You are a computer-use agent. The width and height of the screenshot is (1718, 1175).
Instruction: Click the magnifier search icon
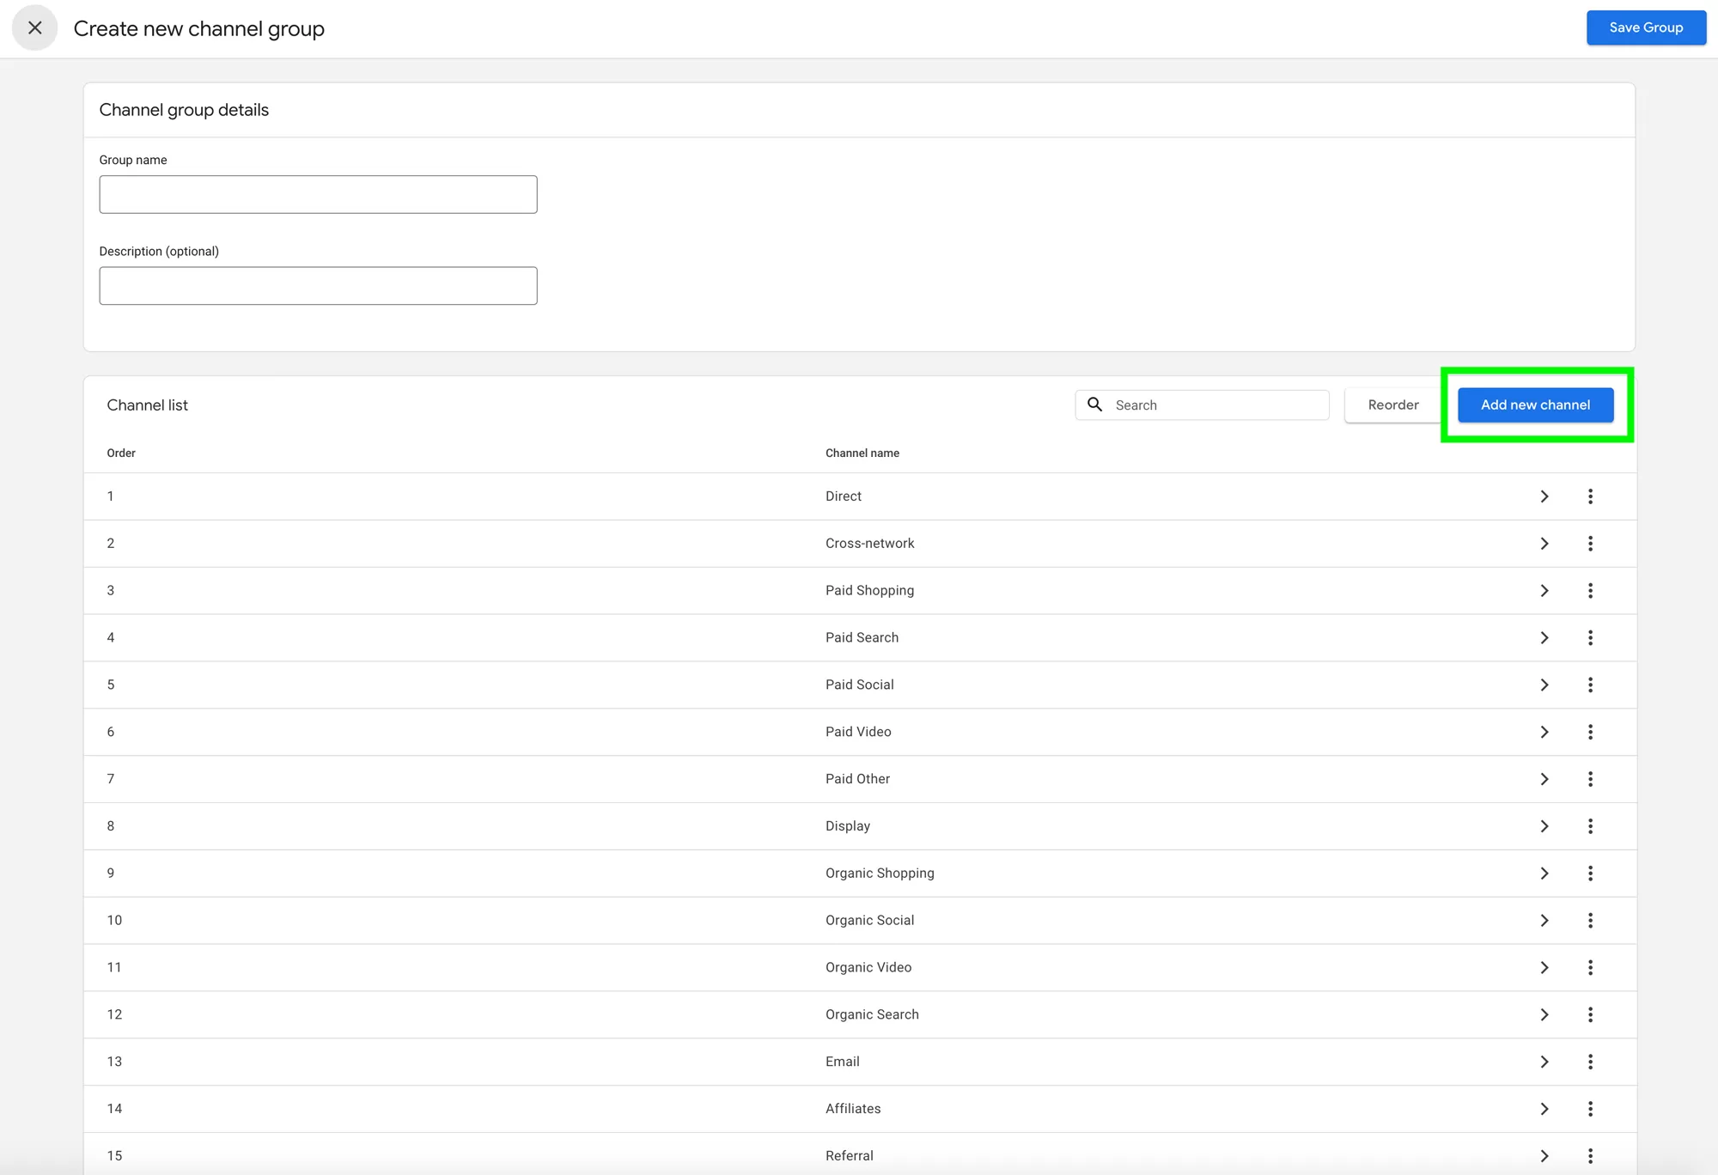[1094, 404]
